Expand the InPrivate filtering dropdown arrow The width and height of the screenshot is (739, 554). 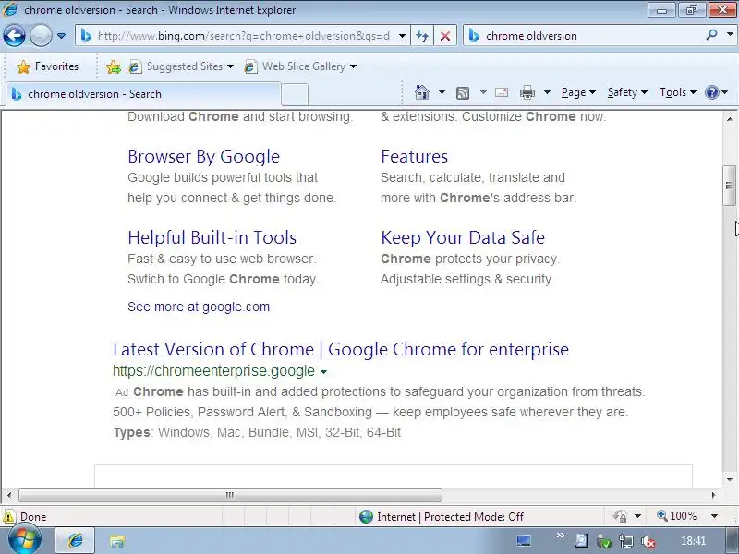pyautogui.click(x=637, y=516)
